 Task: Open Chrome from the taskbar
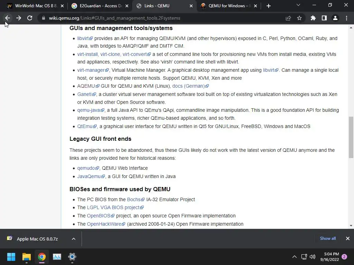[x=42, y=257]
